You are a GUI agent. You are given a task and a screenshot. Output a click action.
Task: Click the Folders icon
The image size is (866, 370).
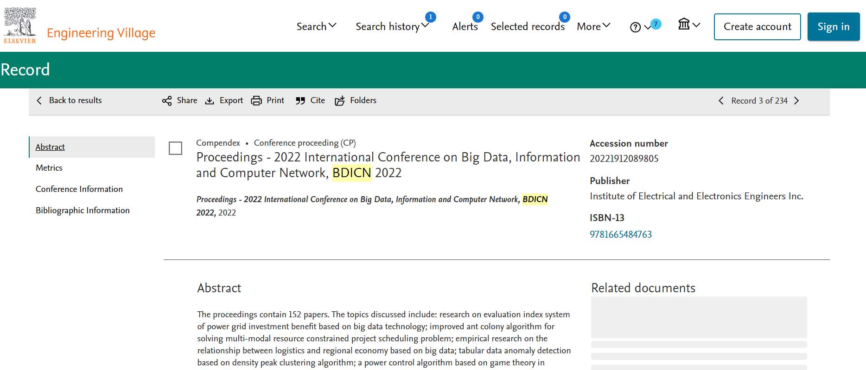pyautogui.click(x=340, y=101)
